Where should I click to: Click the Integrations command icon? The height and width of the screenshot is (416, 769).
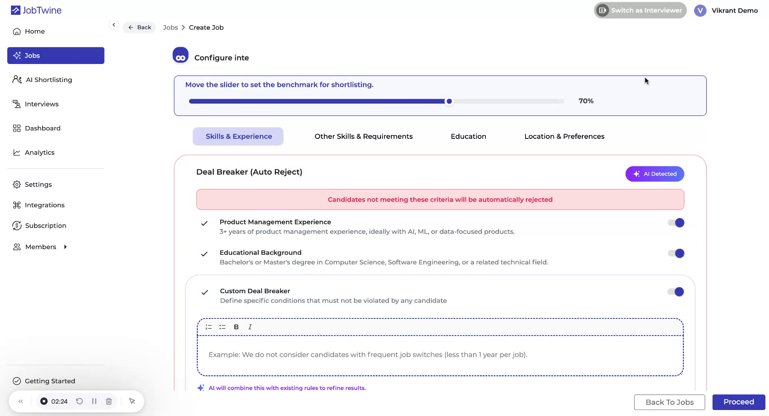(16, 205)
